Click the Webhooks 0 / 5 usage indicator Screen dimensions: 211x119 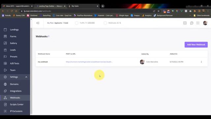point(112,23)
